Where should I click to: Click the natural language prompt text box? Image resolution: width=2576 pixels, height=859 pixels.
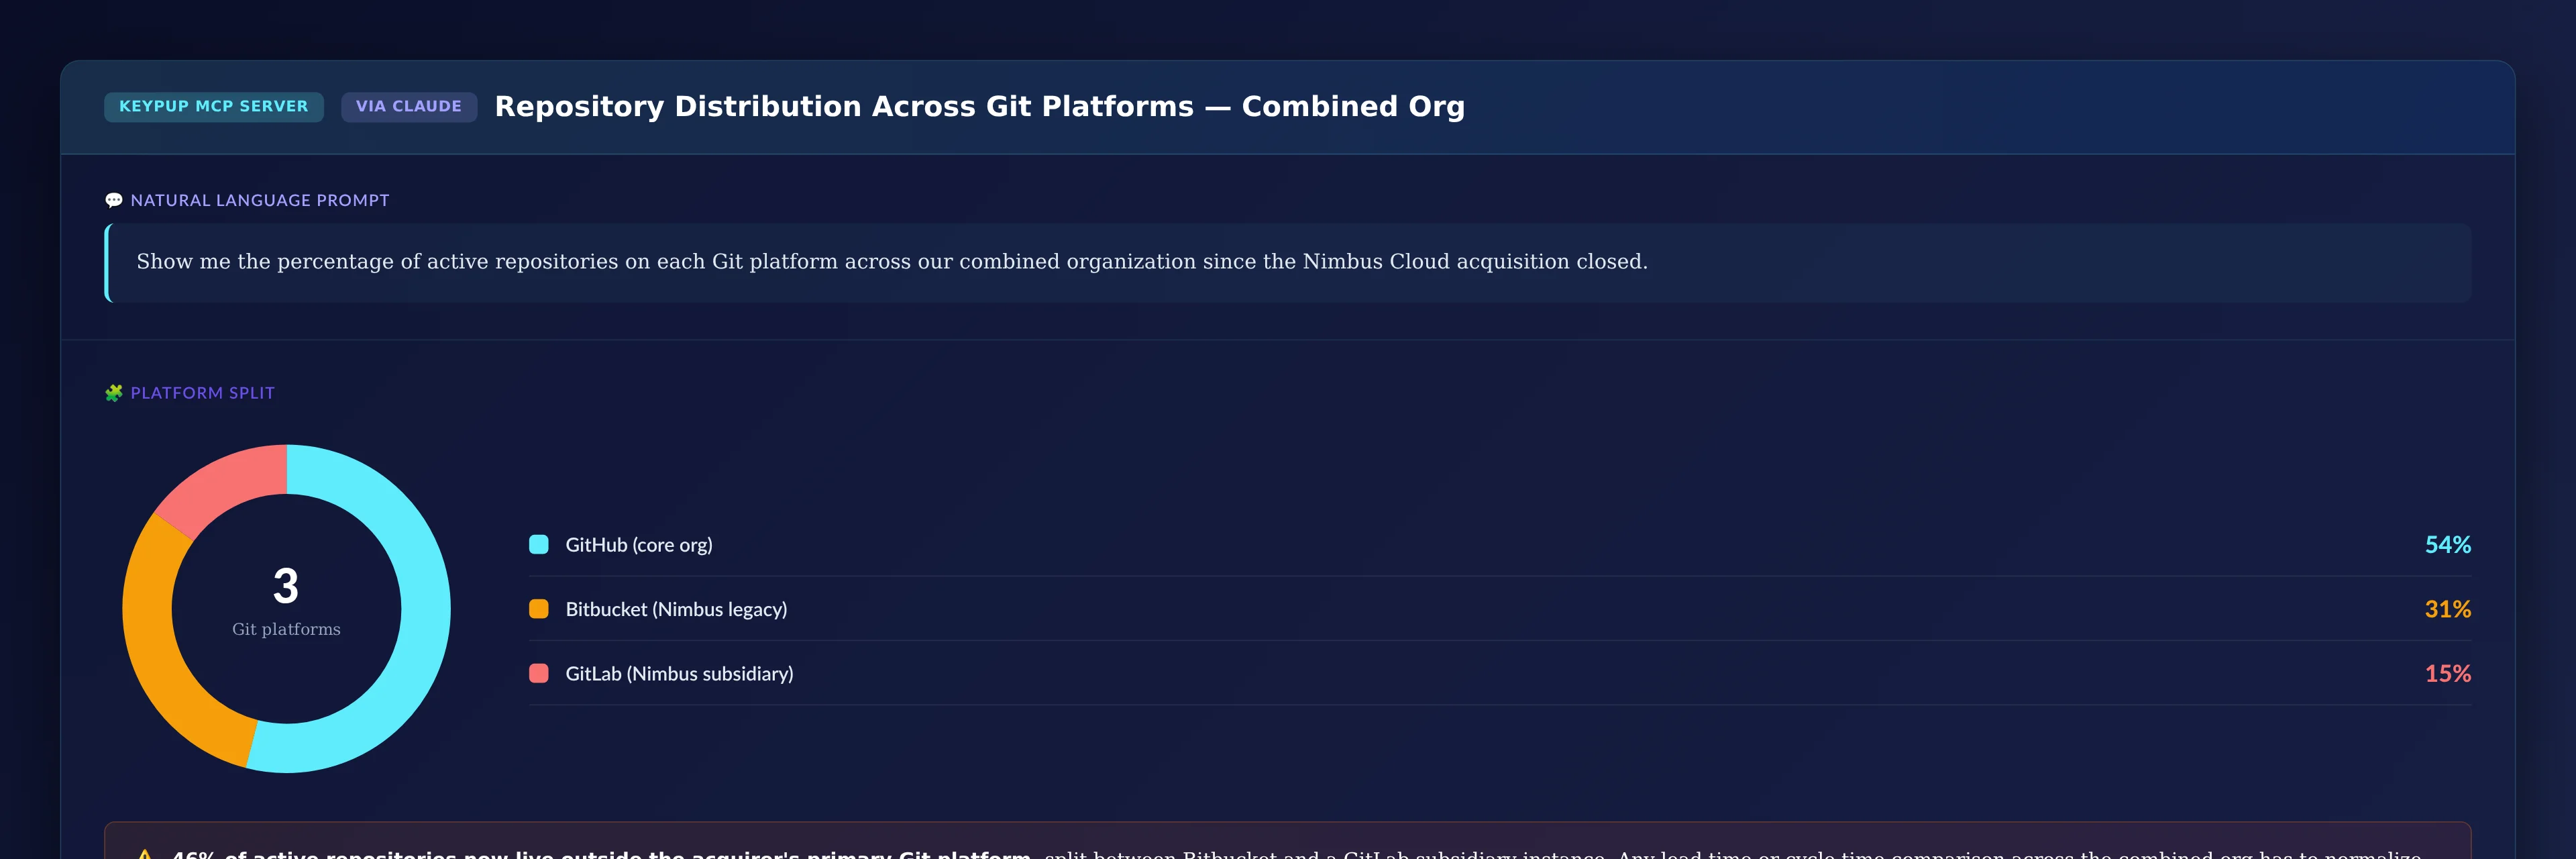coord(1288,262)
